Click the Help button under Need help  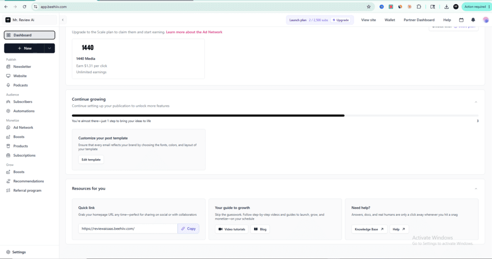pyautogui.click(x=399, y=229)
